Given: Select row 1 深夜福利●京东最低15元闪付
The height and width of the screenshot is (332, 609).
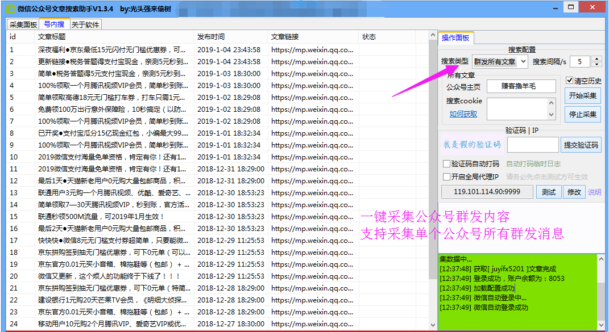Looking at the screenshot, I should tap(217, 49).
